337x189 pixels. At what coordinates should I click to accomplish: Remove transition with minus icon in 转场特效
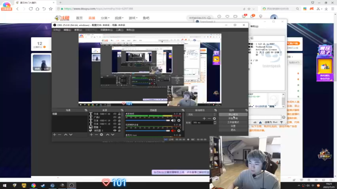(x=209, y=118)
